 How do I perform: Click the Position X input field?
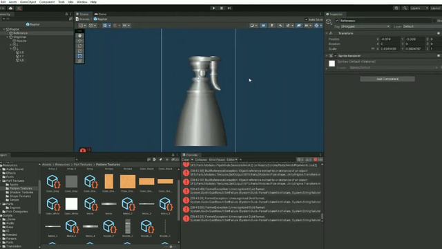point(390,39)
